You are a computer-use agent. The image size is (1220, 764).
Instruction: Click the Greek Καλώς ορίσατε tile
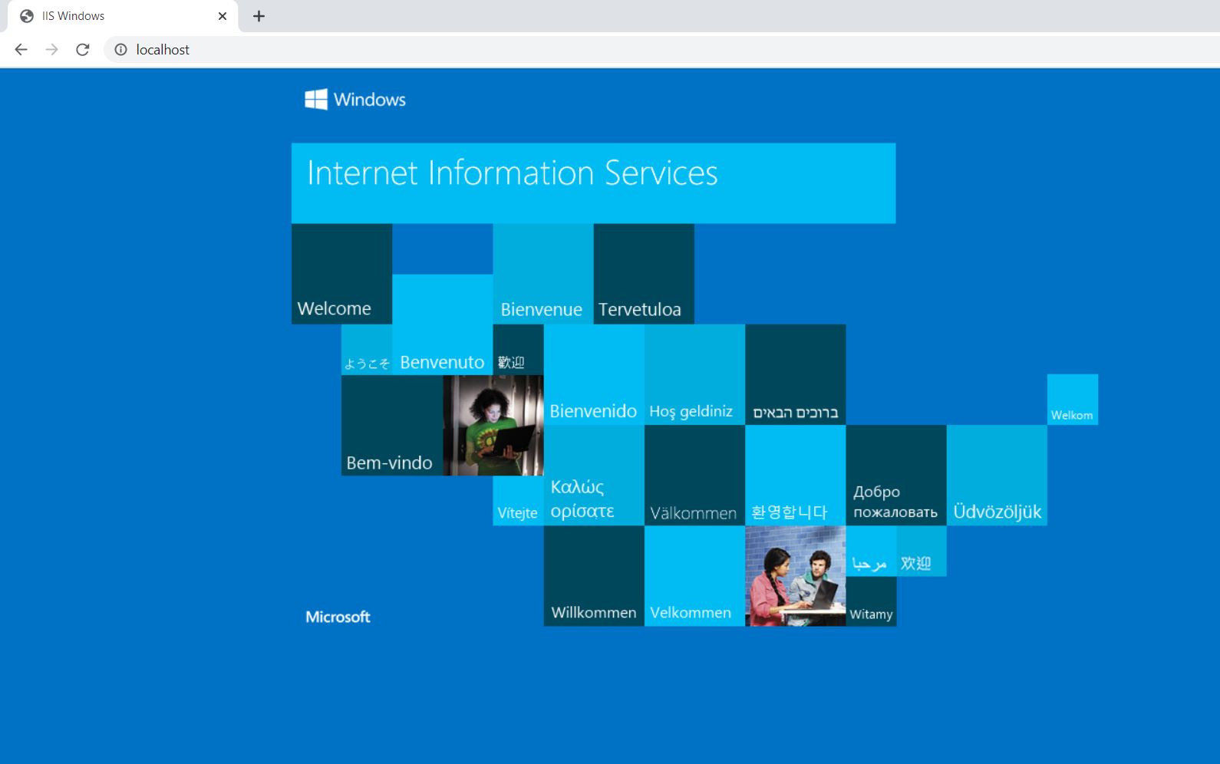[x=594, y=476]
